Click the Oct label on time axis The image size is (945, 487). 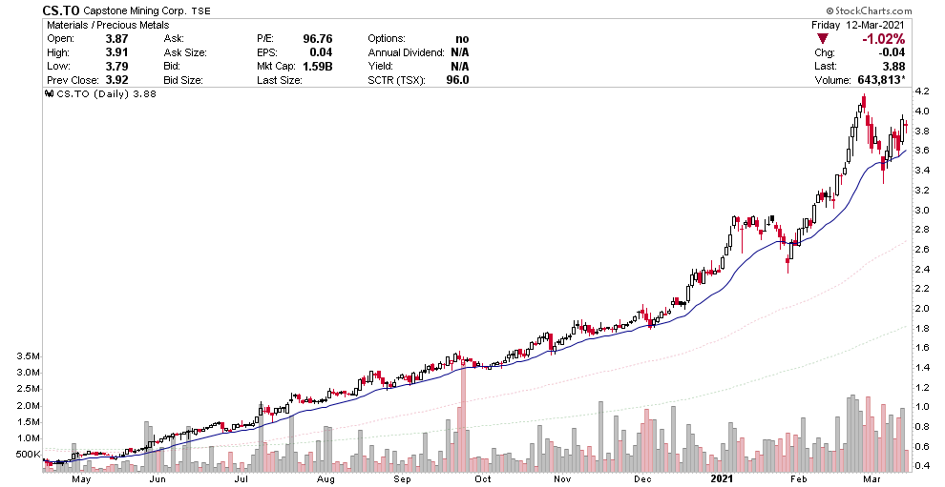click(483, 479)
